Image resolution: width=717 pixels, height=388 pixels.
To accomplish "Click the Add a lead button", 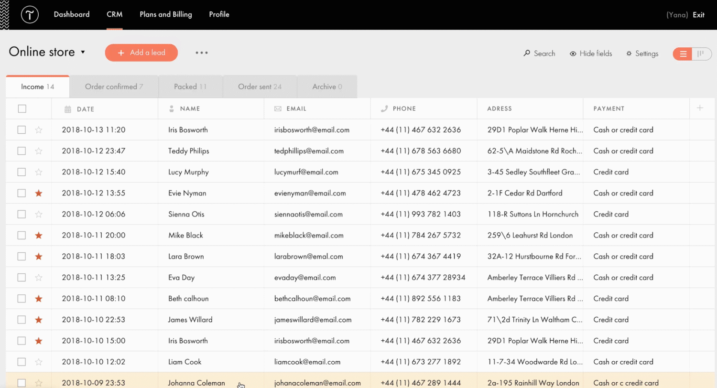I will pos(141,53).
